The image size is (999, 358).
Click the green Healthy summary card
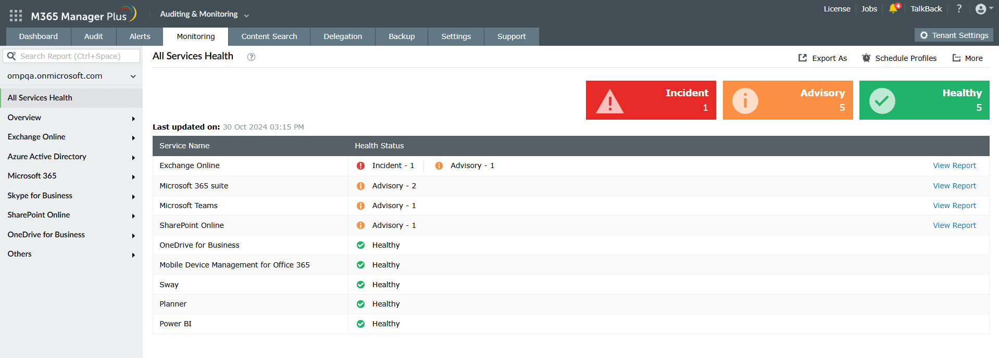point(925,100)
